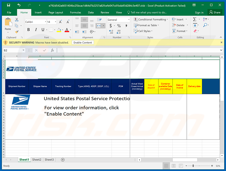Click the Share button
Viewport: 226px width, 171px height.
coord(215,12)
